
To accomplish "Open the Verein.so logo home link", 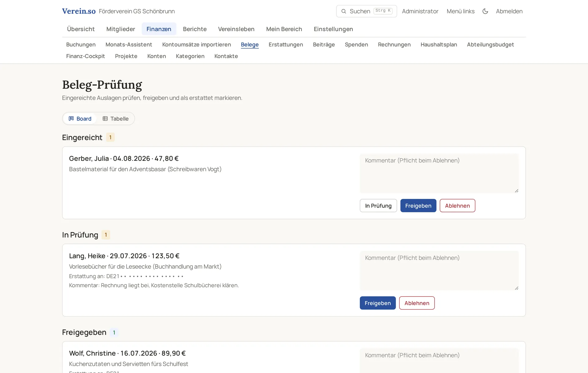I will (x=79, y=11).
